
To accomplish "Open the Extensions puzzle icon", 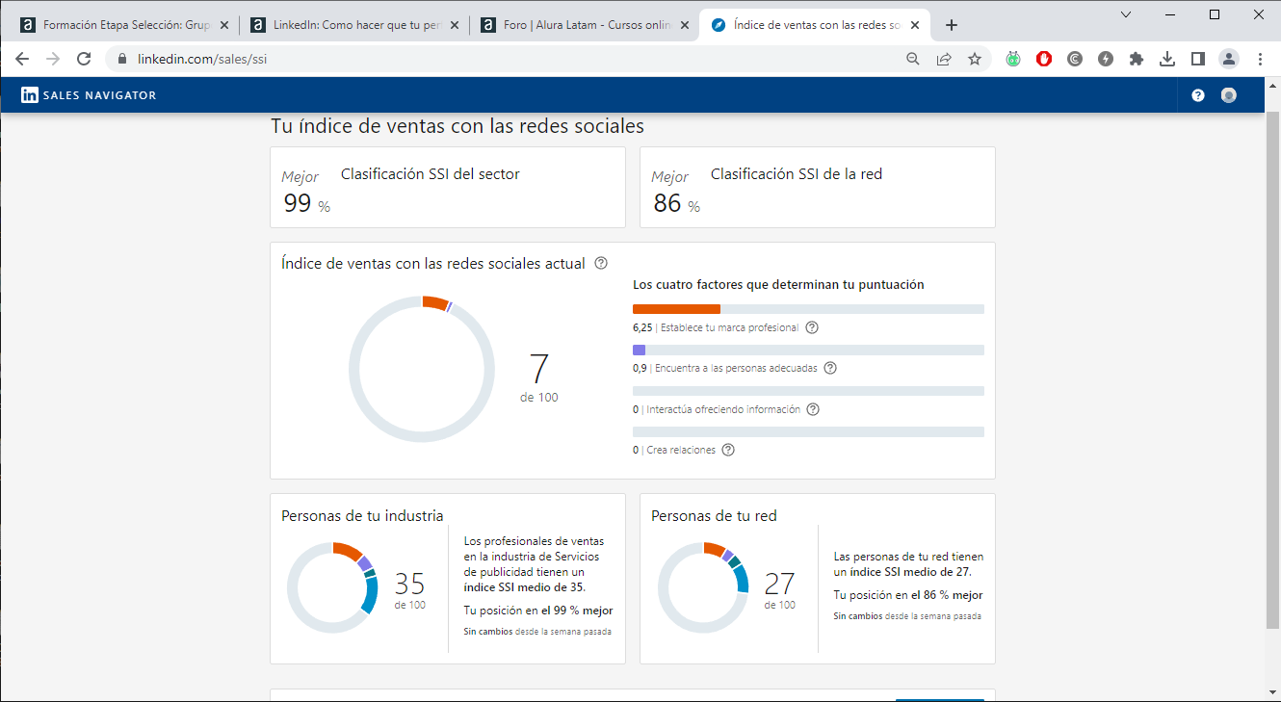I will tap(1137, 59).
